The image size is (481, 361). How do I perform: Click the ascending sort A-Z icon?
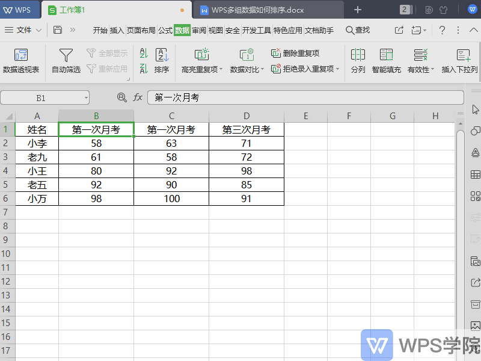pos(144,53)
